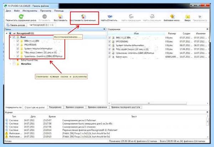Sort by Времени последнего доступа tab
214x147 pixels.
126,107
